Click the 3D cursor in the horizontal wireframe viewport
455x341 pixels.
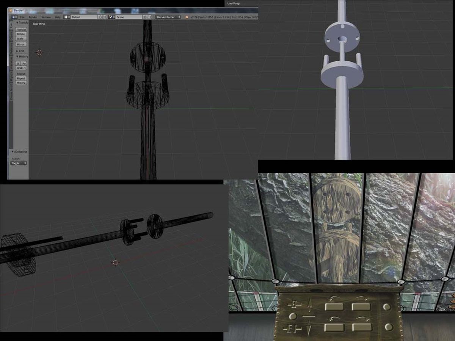tap(115, 262)
